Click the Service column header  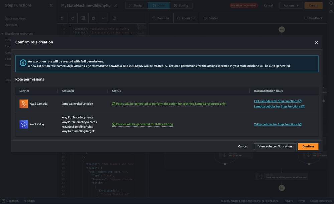point(24,91)
